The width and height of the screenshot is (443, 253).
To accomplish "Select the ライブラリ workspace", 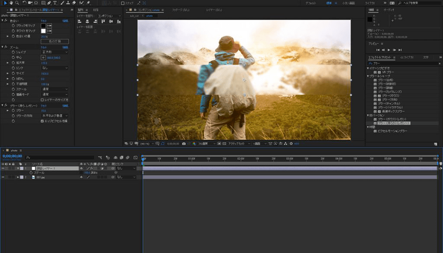I will point(370,3).
